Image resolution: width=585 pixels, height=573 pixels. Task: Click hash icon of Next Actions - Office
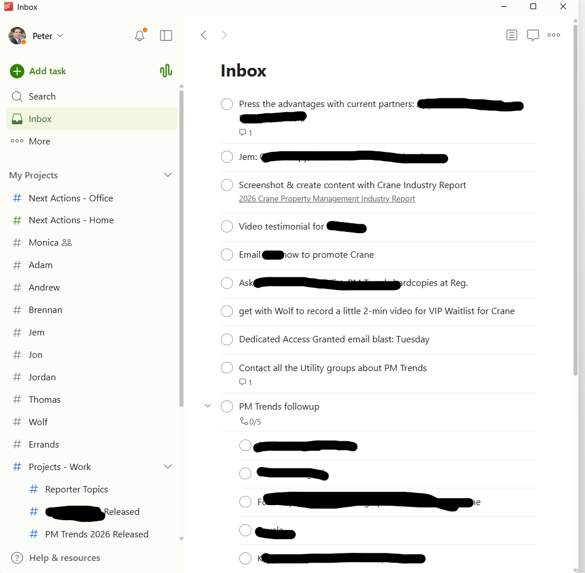point(17,198)
